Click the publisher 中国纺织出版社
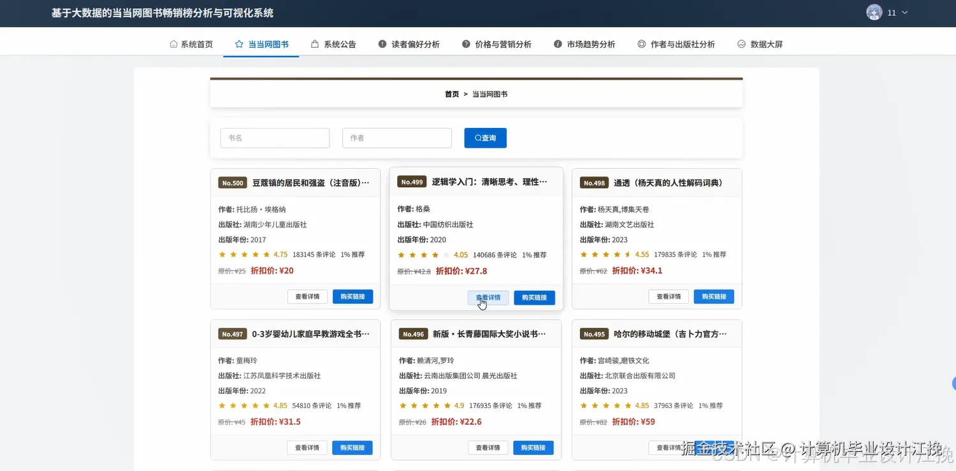Viewport: 956px width, 471px height. point(448,225)
